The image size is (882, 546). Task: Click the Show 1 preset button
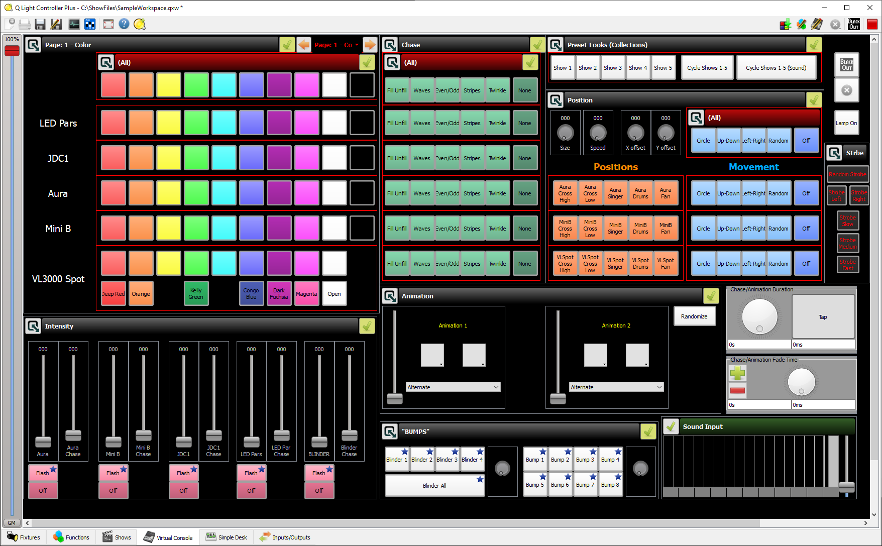563,68
